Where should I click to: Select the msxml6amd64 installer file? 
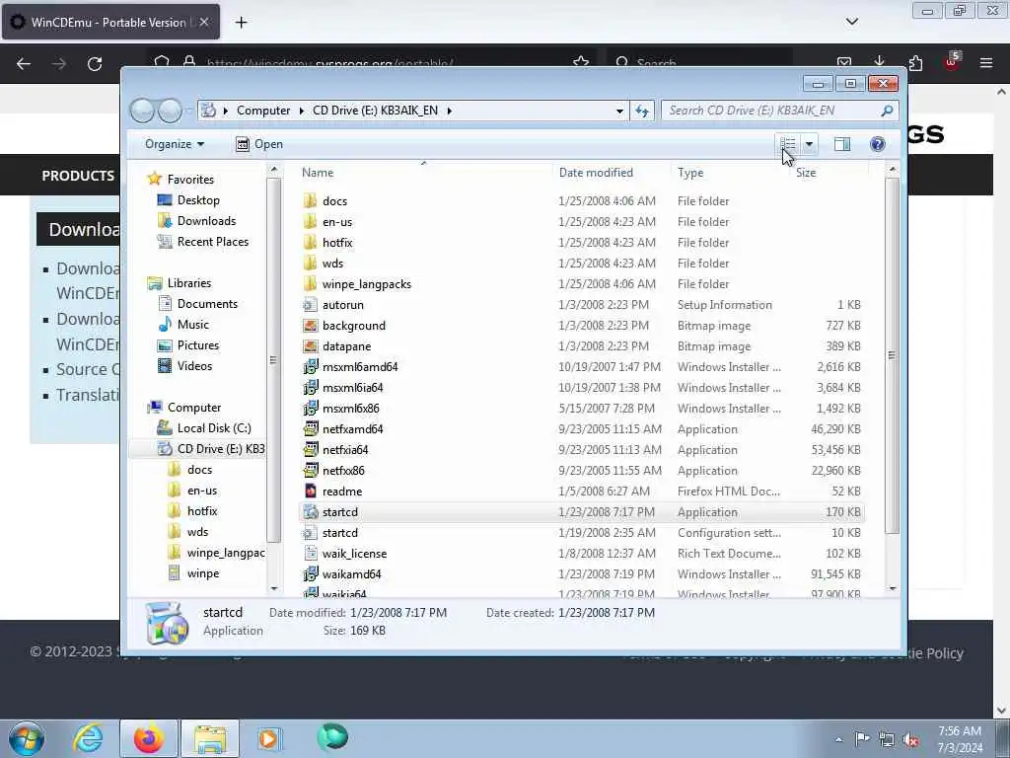(x=583, y=367)
